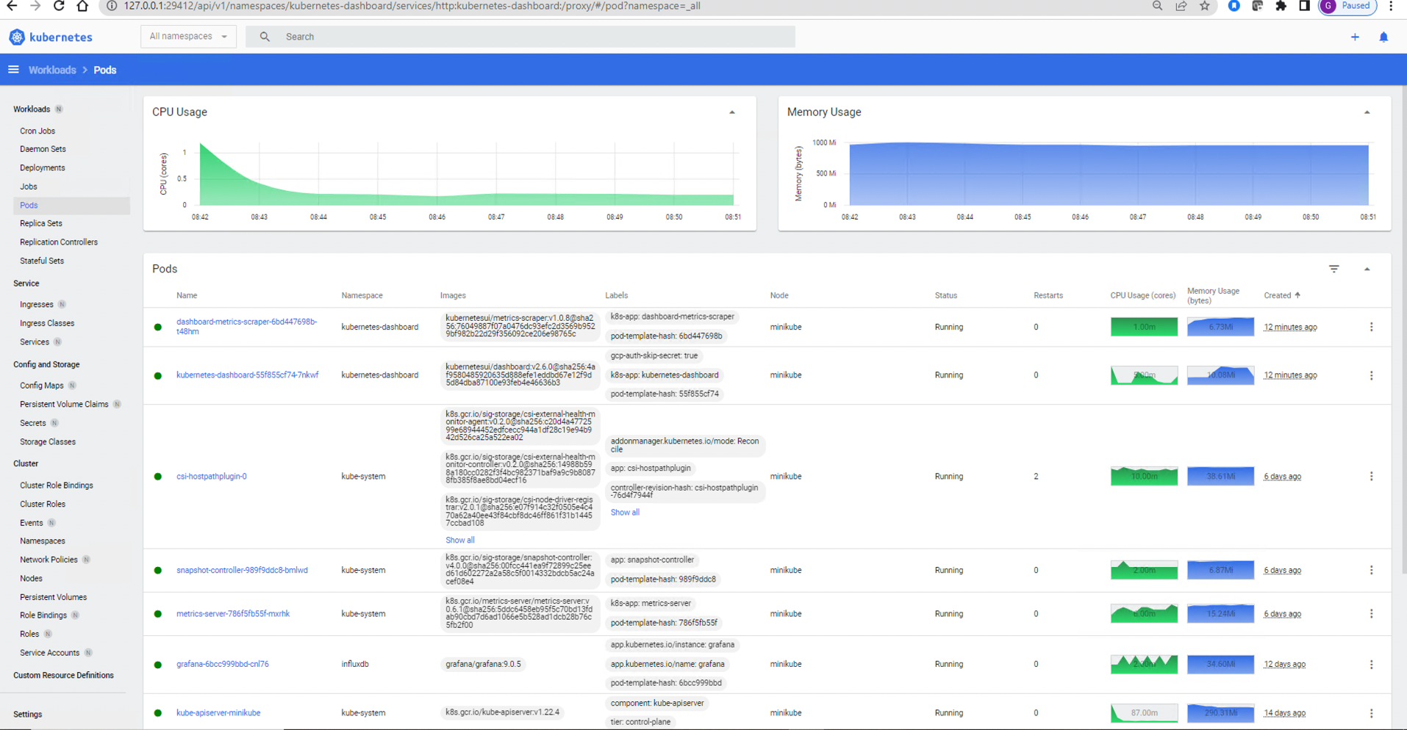Open actions menu for kube-apiserver-minikube pod
Image resolution: width=1407 pixels, height=730 pixels.
(1371, 713)
